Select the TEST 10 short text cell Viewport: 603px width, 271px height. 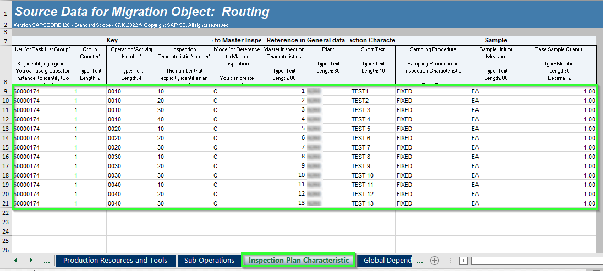tap(372, 175)
